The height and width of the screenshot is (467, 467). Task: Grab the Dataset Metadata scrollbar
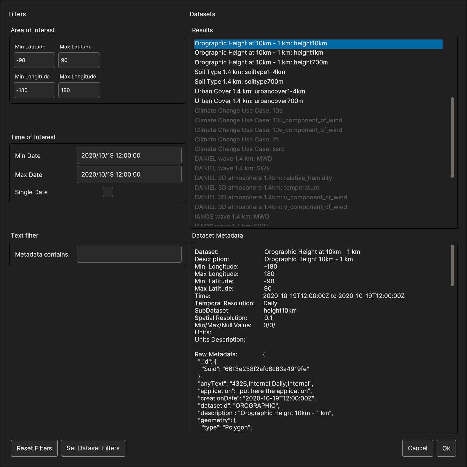coord(452,265)
